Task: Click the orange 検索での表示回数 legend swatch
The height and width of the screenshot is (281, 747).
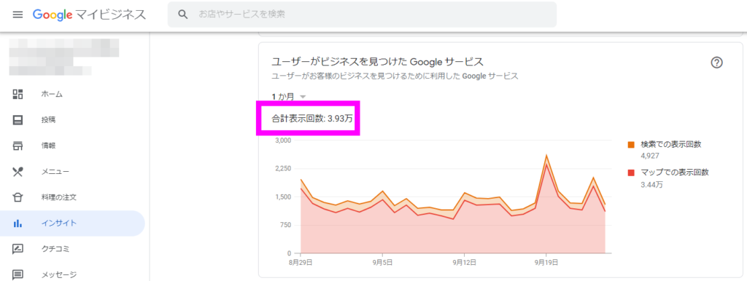Action: pyautogui.click(x=631, y=145)
